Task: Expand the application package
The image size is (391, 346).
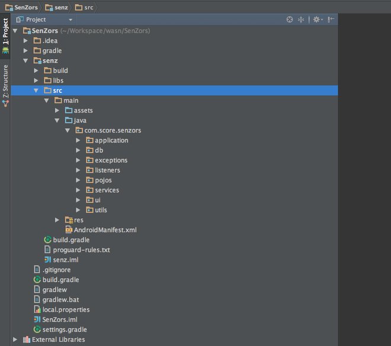Action: [x=78, y=140]
